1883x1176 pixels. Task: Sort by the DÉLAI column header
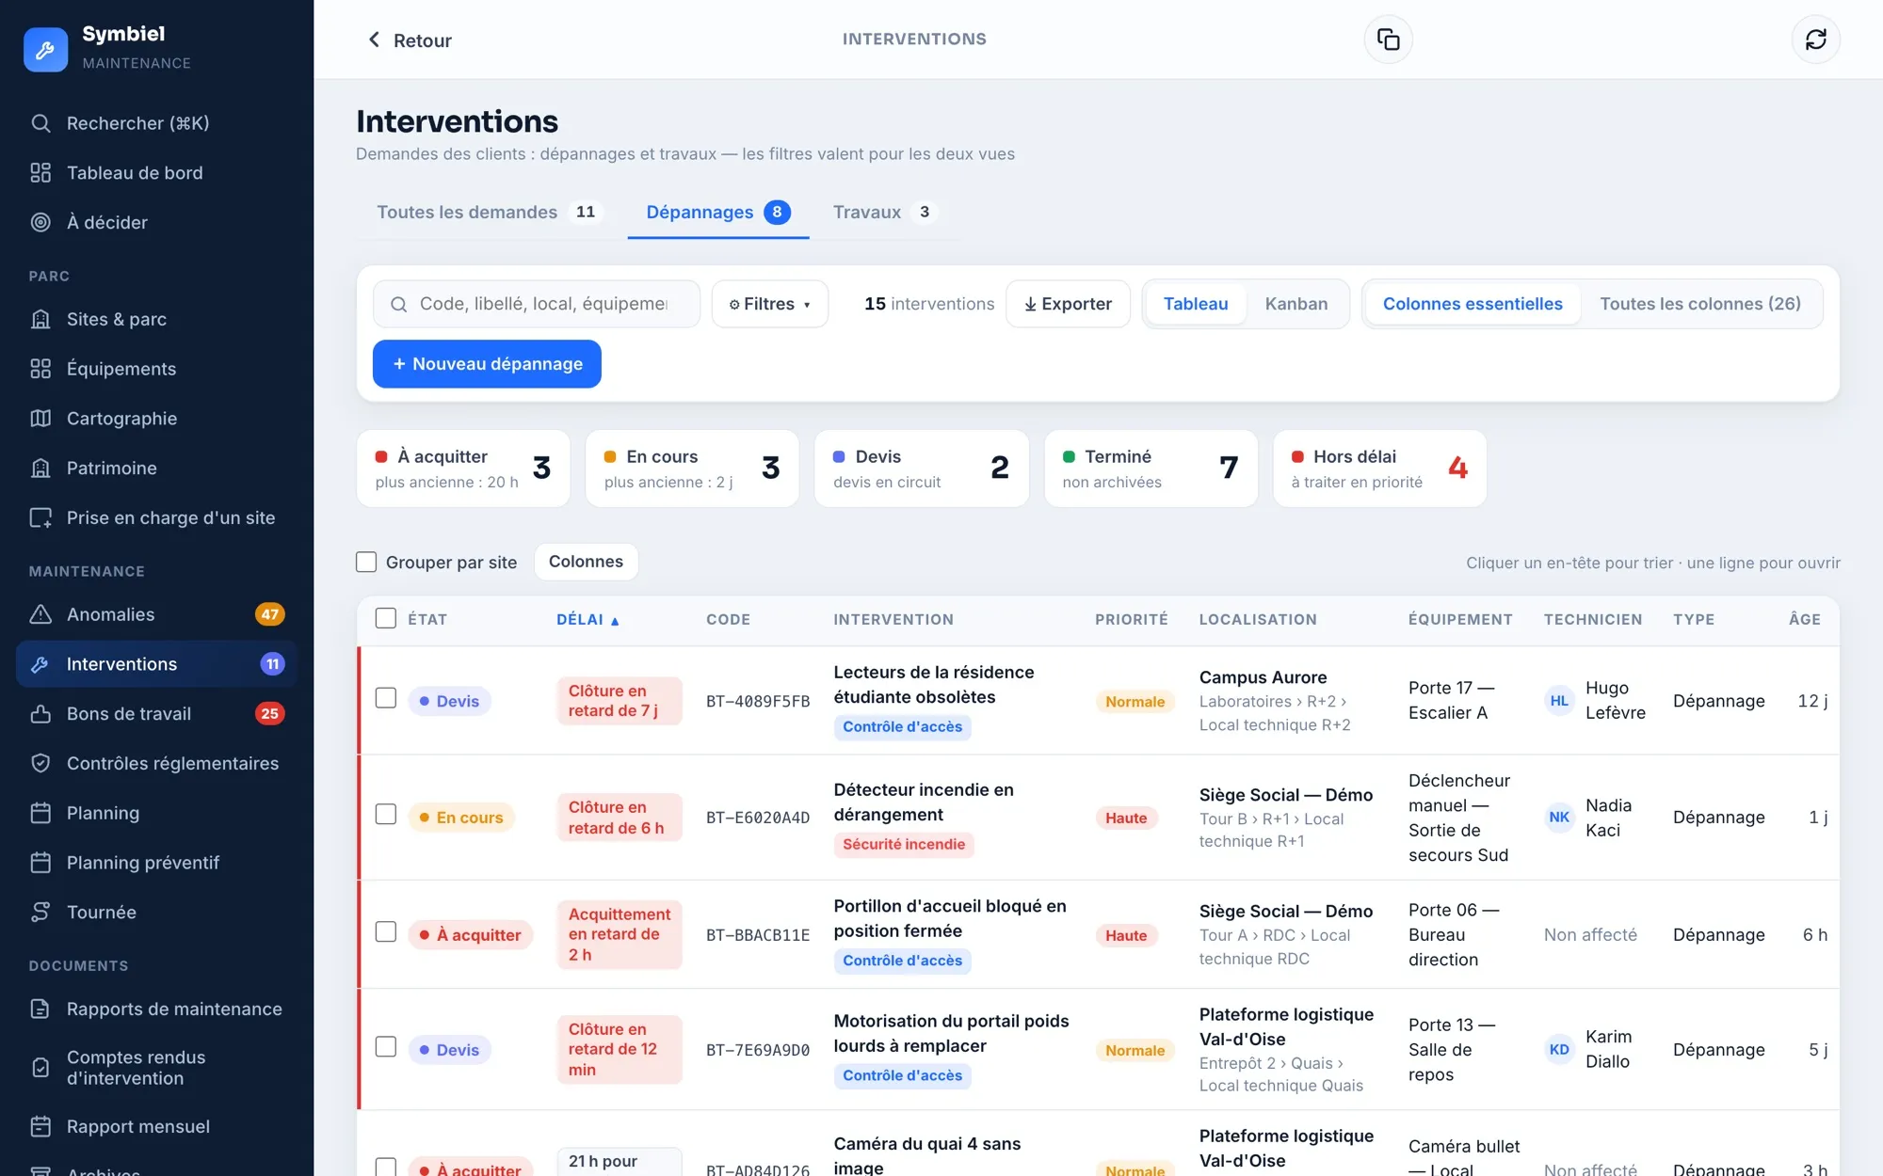(x=587, y=619)
